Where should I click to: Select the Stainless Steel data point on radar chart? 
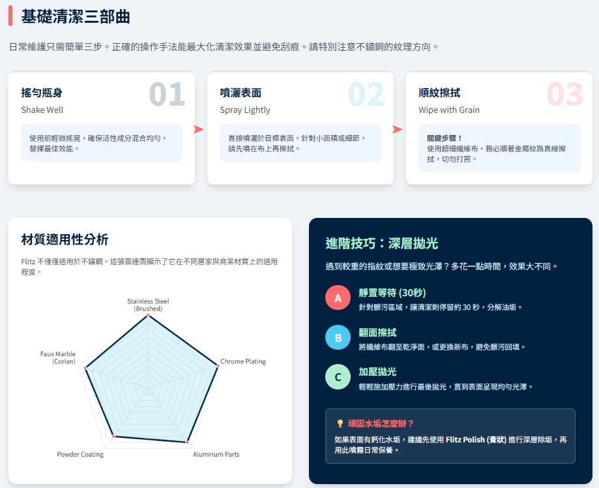point(149,316)
